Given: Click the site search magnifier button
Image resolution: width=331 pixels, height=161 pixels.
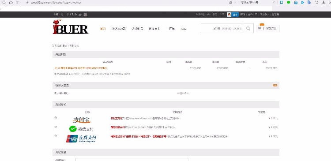Looking at the screenshot, I should tap(248, 29).
